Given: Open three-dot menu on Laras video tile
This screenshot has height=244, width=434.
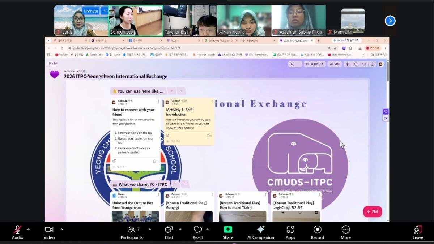Looking at the screenshot, I should [x=104, y=11].
